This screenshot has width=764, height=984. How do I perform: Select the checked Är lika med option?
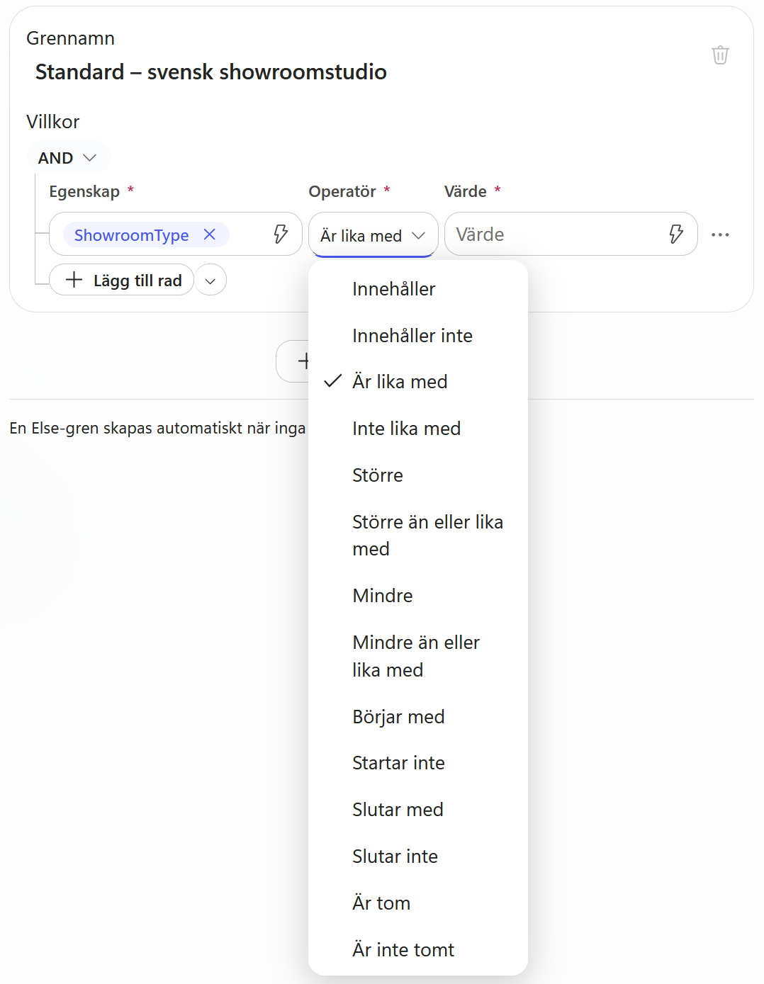[x=418, y=382]
